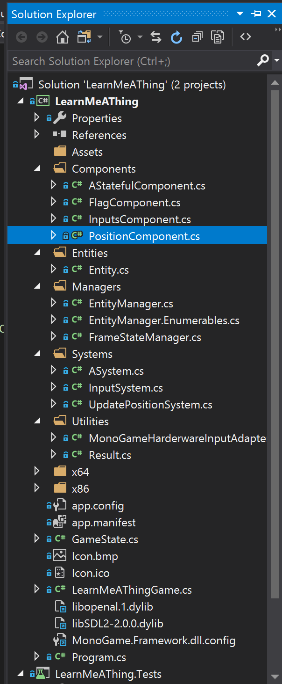Select the LearnMeAThing.Tests project
Image resolution: width=282 pixels, height=684 pixels.
pos(108,674)
